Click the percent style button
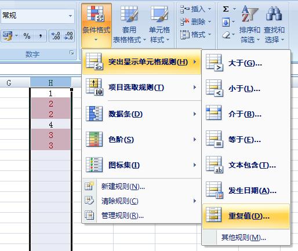The image size is (298, 251). [x=27, y=36]
